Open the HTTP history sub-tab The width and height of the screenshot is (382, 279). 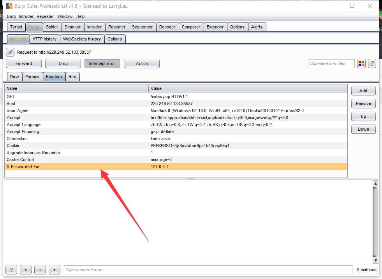tap(44, 39)
